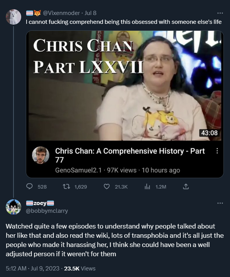
Task: Click the 43:08 video duration badge
Action: coord(210,133)
